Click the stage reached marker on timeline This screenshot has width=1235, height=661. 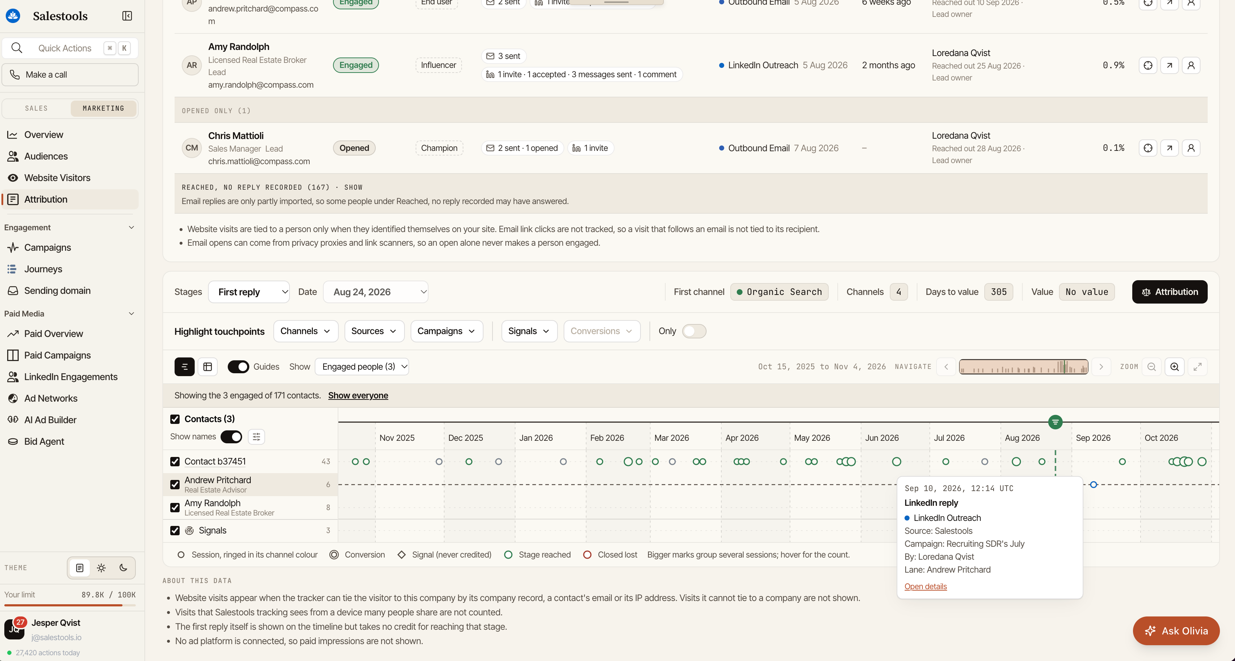[x=1055, y=422]
